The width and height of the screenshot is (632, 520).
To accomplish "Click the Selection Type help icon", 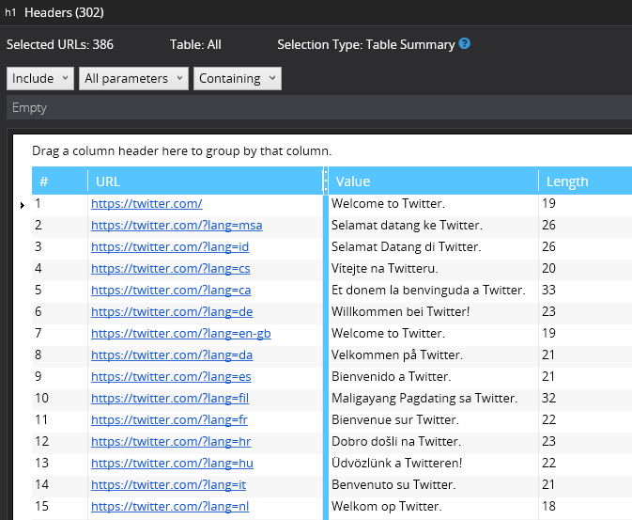I will pyautogui.click(x=465, y=44).
